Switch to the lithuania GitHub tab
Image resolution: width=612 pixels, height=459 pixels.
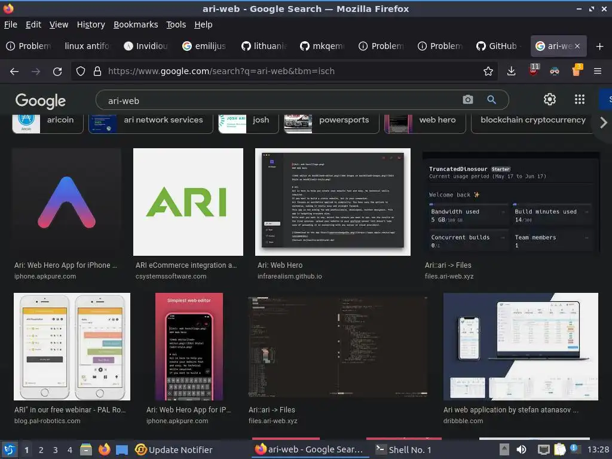coord(264,46)
